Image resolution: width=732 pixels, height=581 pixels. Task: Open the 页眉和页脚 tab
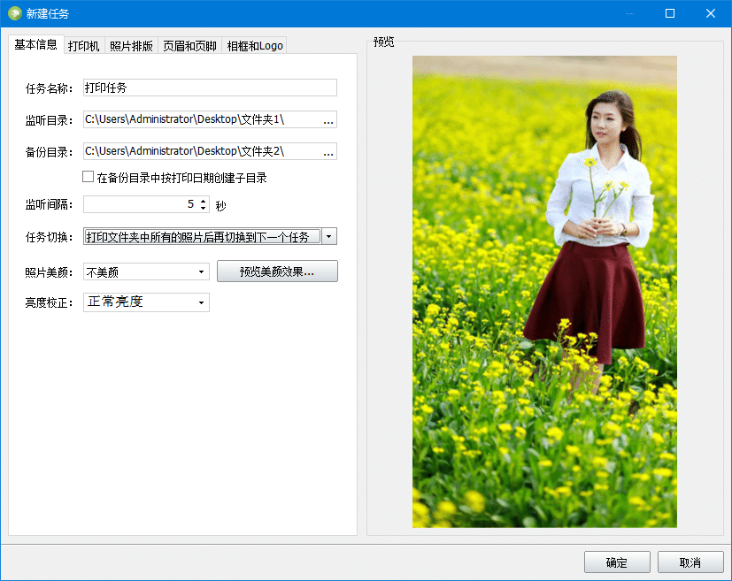(x=189, y=45)
